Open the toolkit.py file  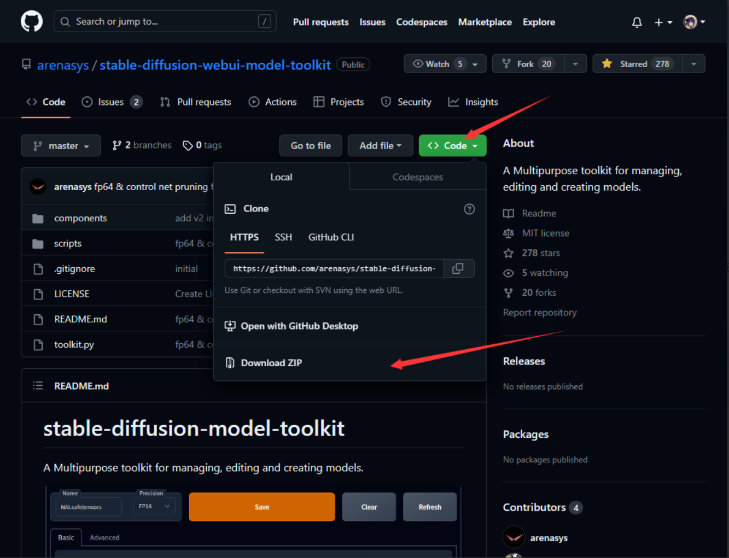coord(74,345)
